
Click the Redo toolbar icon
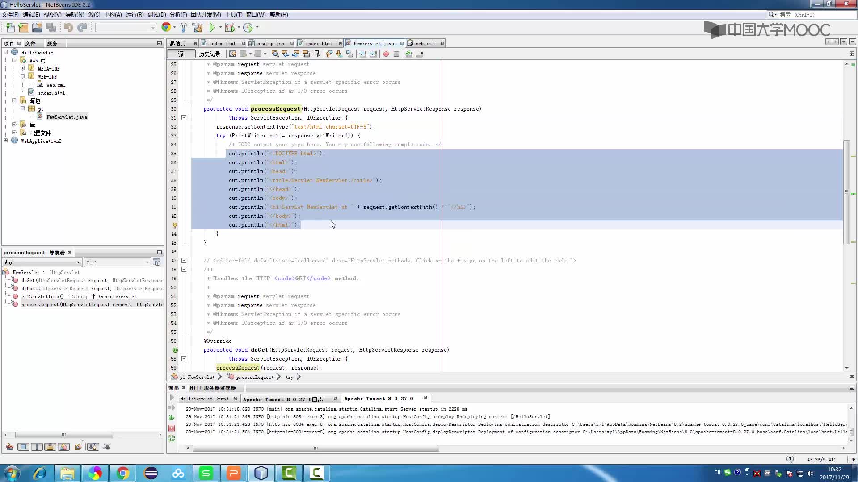coord(82,28)
